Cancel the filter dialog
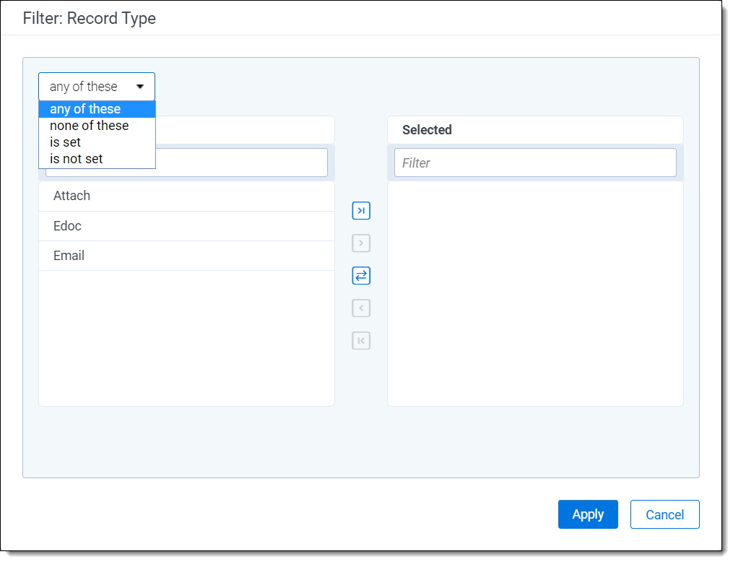The width and height of the screenshot is (733, 562). click(664, 514)
